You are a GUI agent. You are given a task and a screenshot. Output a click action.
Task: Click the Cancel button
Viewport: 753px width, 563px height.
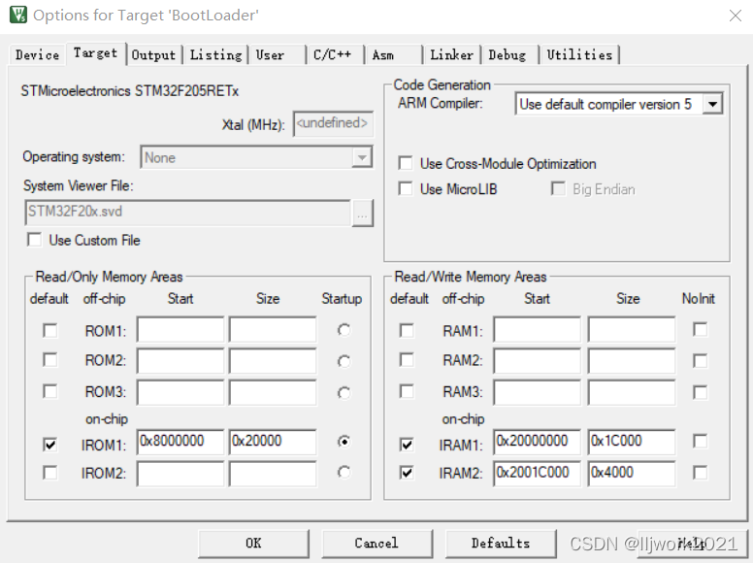pyautogui.click(x=376, y=544)
